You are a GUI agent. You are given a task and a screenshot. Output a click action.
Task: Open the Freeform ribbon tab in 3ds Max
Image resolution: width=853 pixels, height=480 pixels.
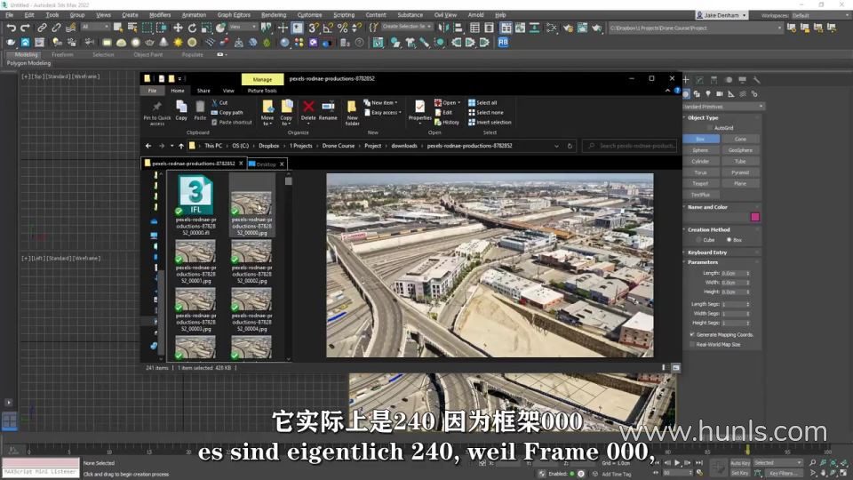pos(62,54)
